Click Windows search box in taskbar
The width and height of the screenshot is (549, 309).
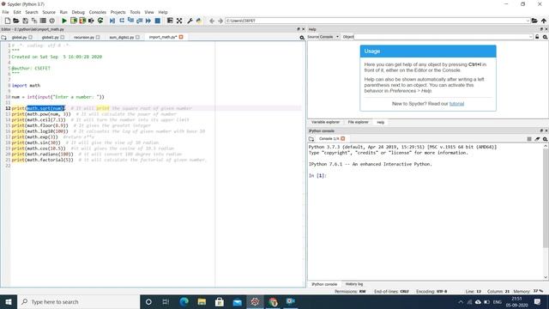pos(78,302)
